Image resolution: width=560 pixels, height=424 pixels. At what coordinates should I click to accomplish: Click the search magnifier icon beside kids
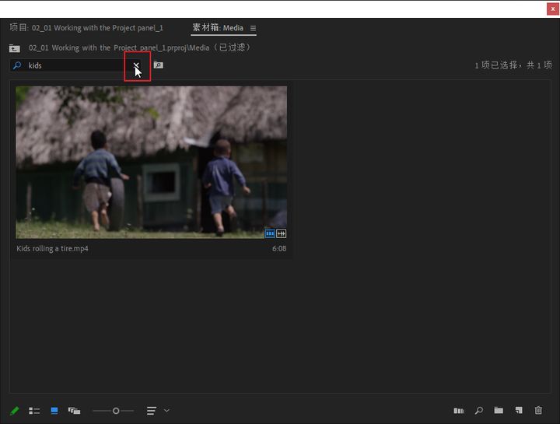pos(17,65)
